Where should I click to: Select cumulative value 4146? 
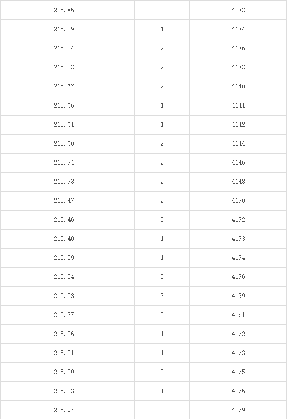click(x=238, y=163)
